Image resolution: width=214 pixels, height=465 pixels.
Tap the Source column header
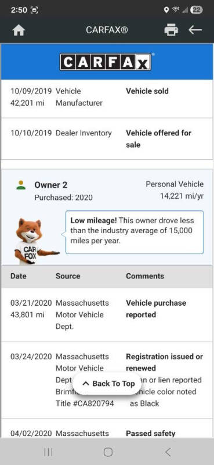[68, 276]
